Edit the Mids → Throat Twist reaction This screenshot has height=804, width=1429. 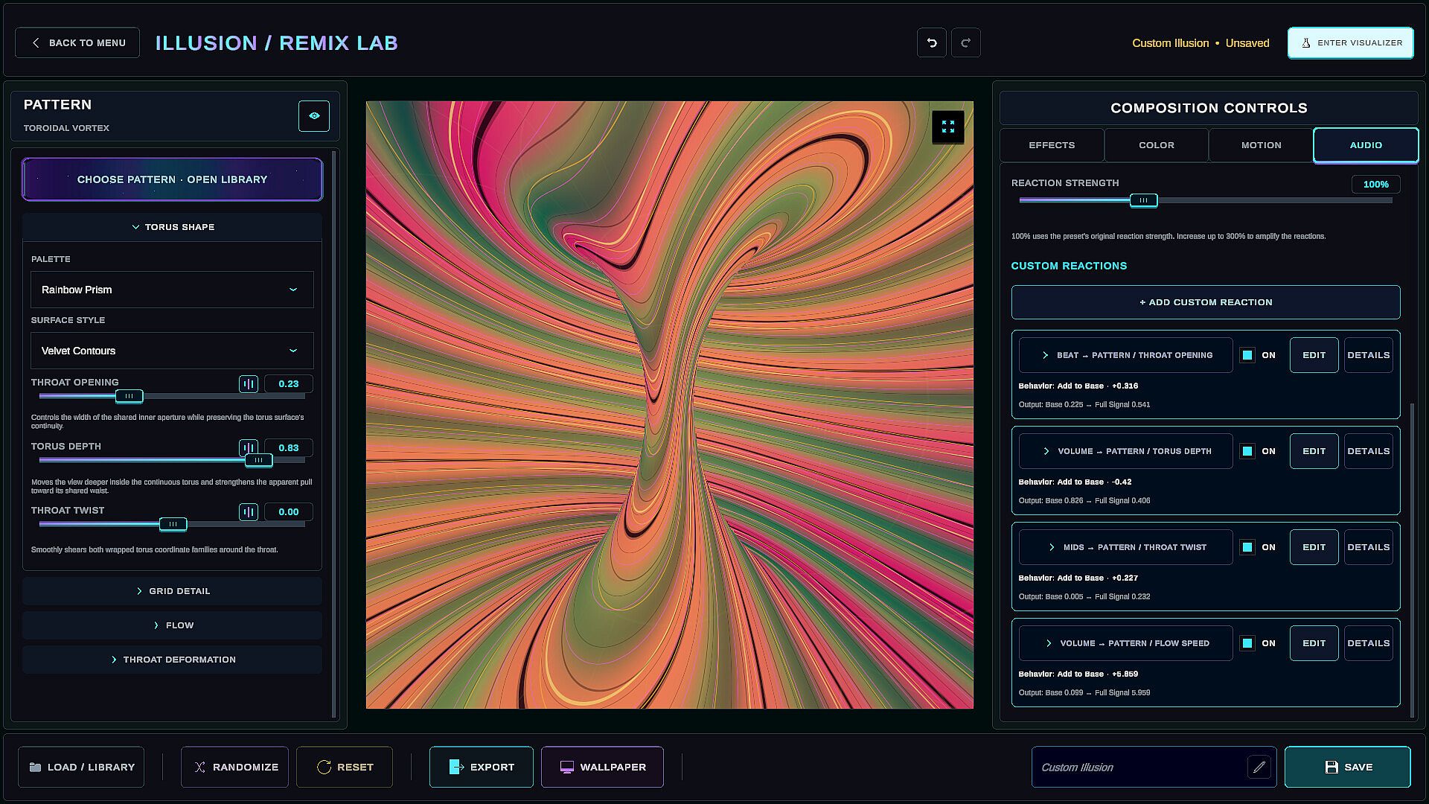point(1314,547)
